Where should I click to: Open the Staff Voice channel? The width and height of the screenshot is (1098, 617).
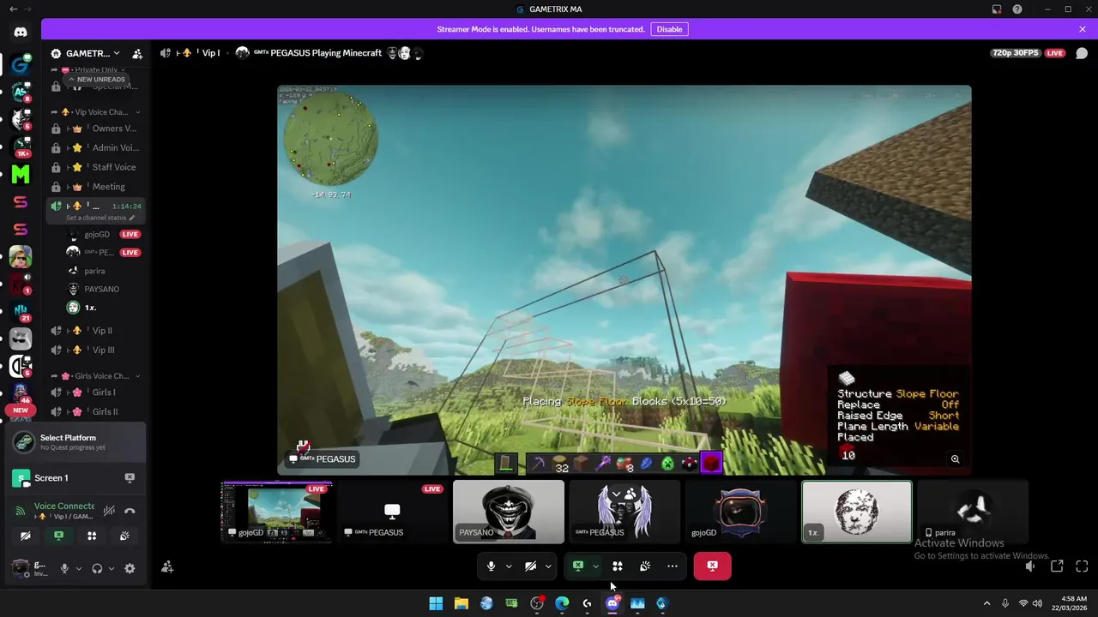coord(95,167)
